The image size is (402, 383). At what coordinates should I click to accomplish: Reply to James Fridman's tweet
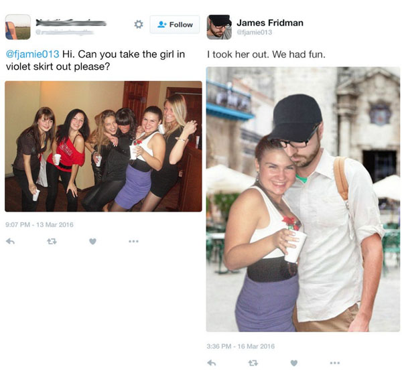tap(212, 363)
